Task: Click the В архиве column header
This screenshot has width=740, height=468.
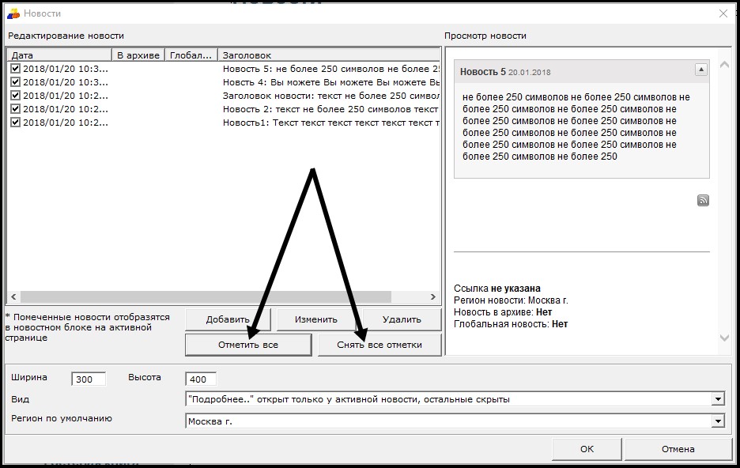Action: (x=138, y=55)
